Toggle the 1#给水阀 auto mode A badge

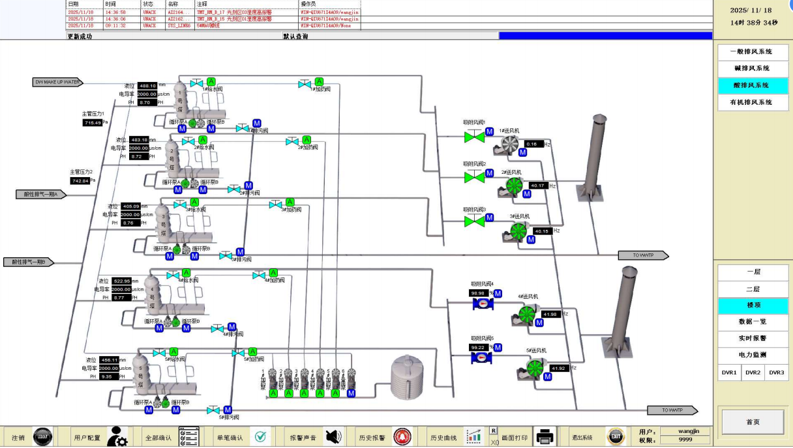[211, 81]
